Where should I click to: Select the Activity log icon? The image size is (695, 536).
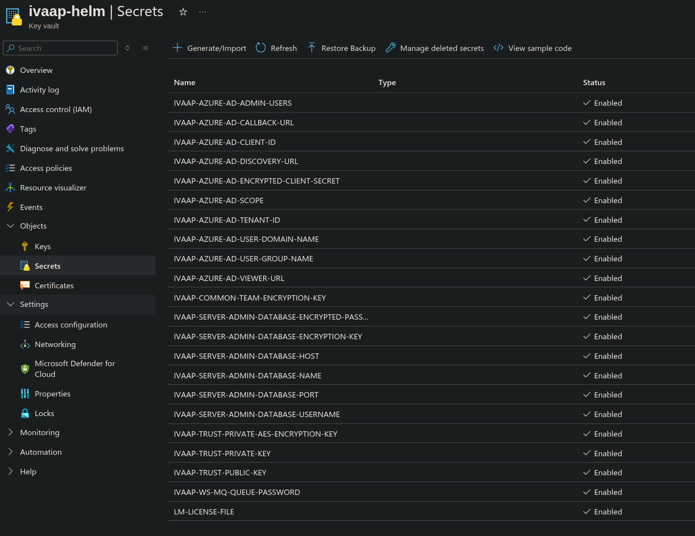(x=10, y=90)
